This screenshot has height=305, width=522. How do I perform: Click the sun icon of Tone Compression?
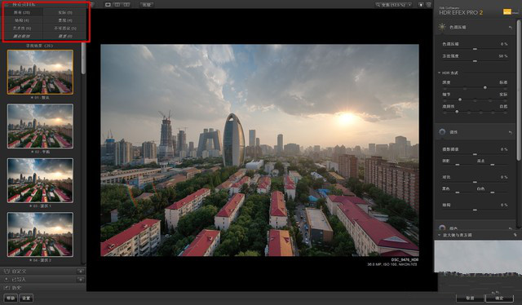[x=442, y=27]
